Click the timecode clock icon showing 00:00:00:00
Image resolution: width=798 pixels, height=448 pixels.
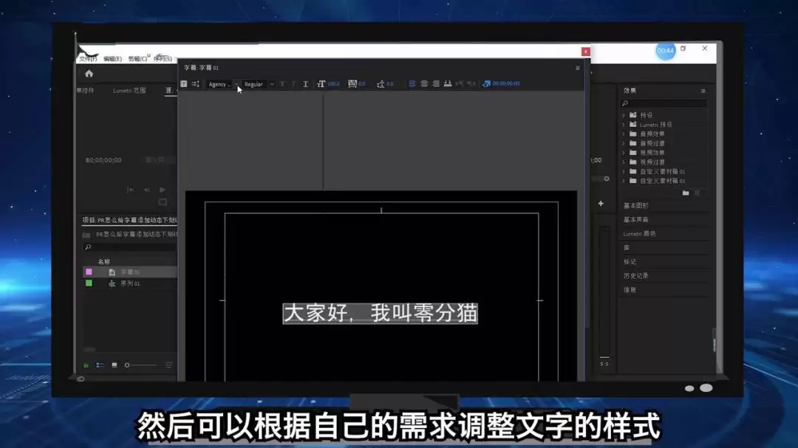(x=487, y=83)
